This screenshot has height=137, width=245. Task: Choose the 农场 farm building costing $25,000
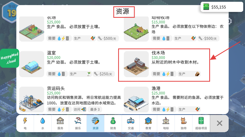[32, 29]
